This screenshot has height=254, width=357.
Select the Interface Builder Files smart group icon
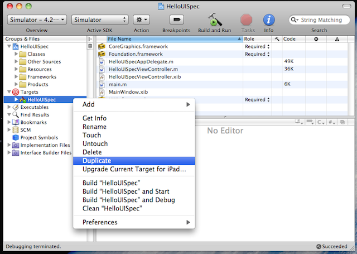point(16,152)
